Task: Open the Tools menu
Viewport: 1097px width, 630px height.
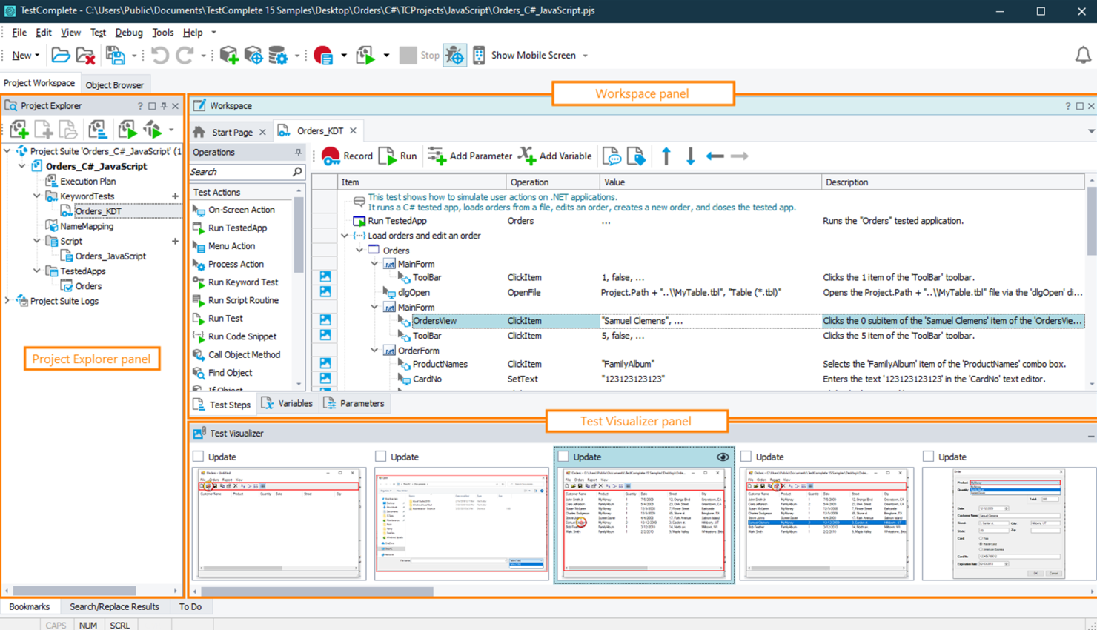Action: tap(162, 33)
